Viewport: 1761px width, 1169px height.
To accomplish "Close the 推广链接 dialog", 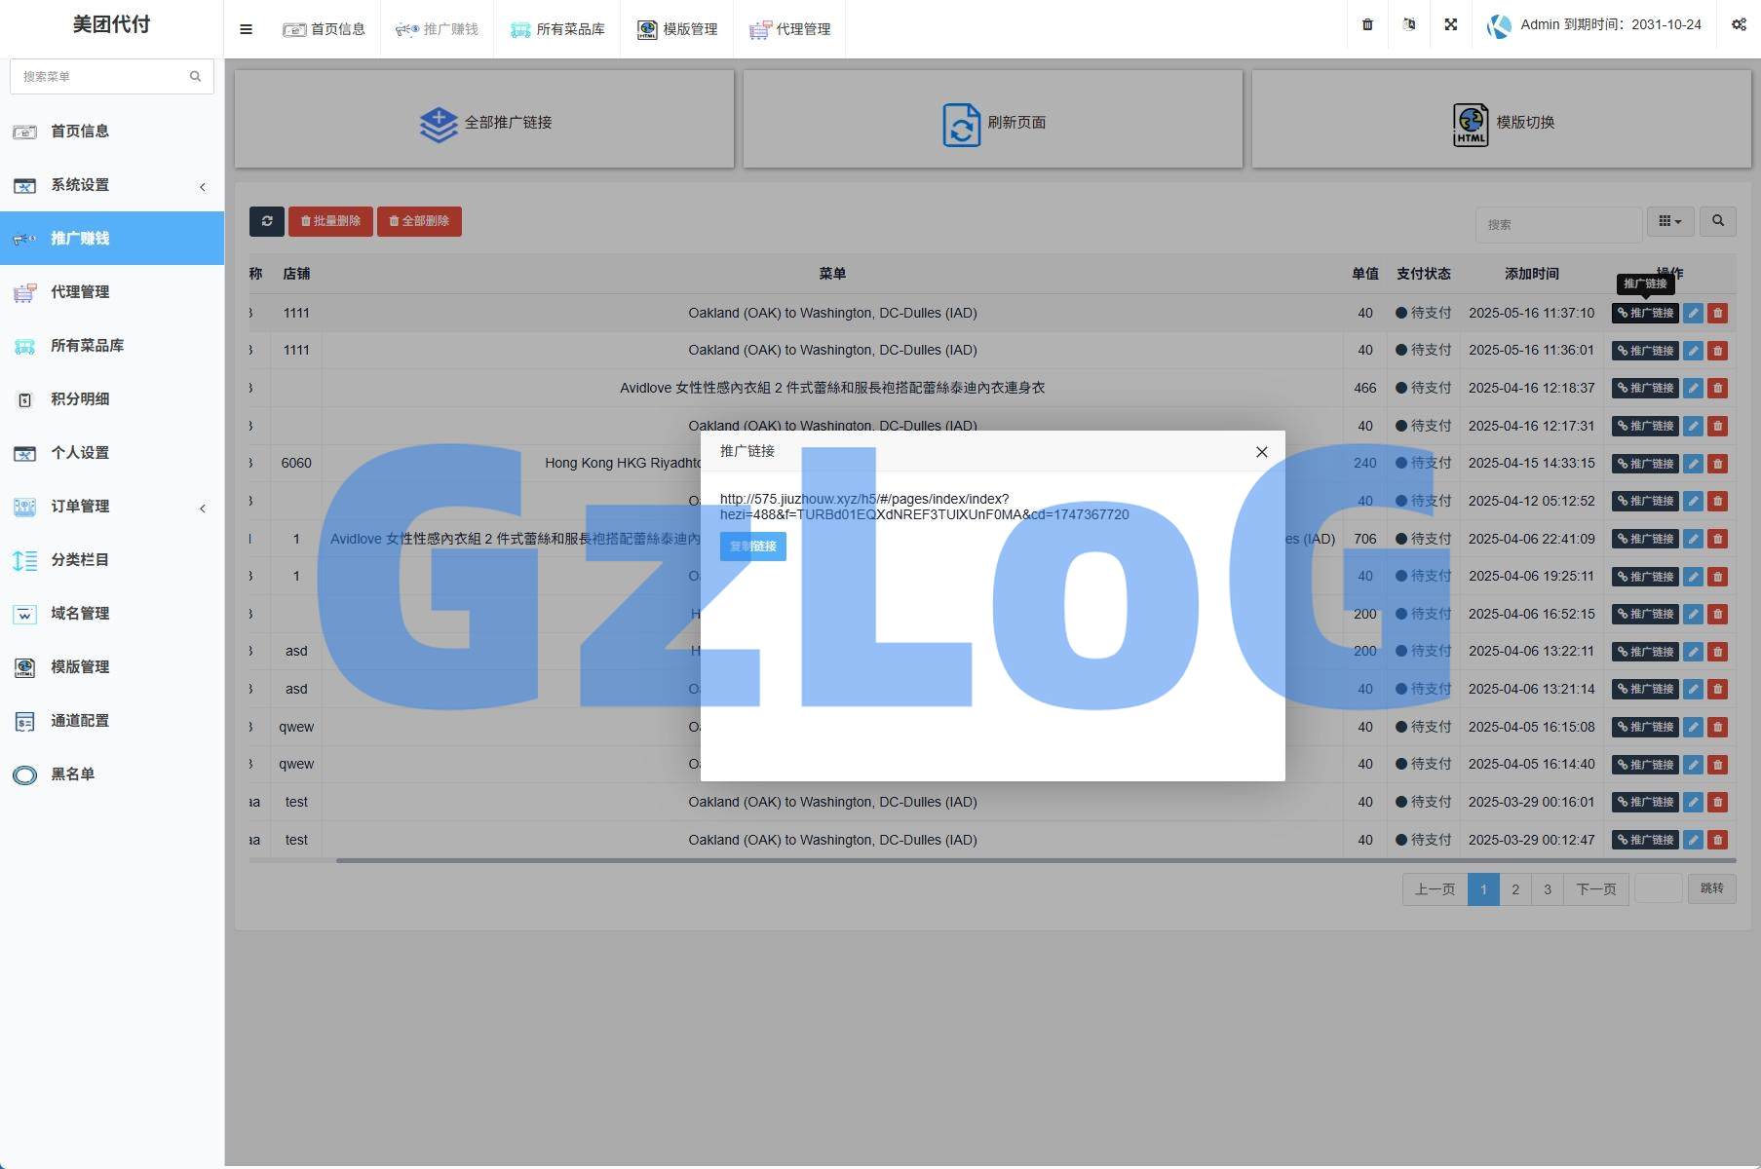I will 1261,452.
